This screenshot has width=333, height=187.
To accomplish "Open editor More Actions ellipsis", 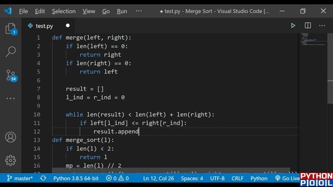I will pyautogui.click(x=322, y=25).
